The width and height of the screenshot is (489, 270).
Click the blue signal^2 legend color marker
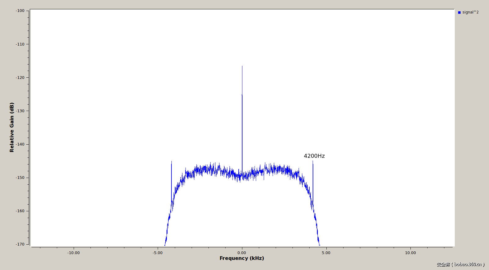click(x=459, y=13)
